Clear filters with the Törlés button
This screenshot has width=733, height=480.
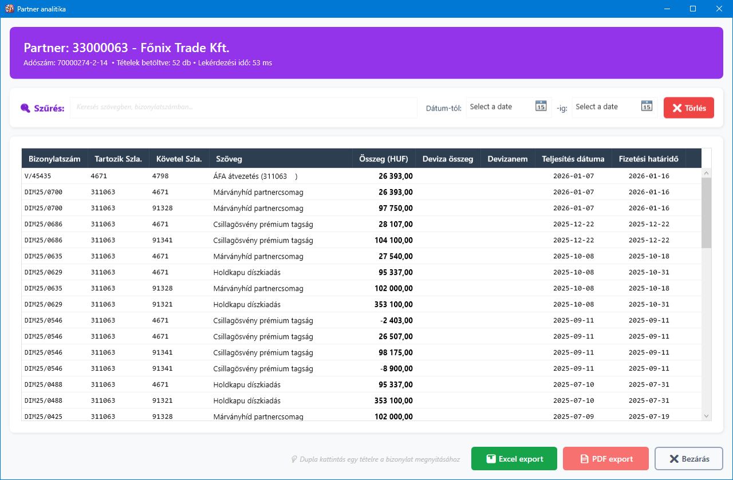[x=688, y=108]
